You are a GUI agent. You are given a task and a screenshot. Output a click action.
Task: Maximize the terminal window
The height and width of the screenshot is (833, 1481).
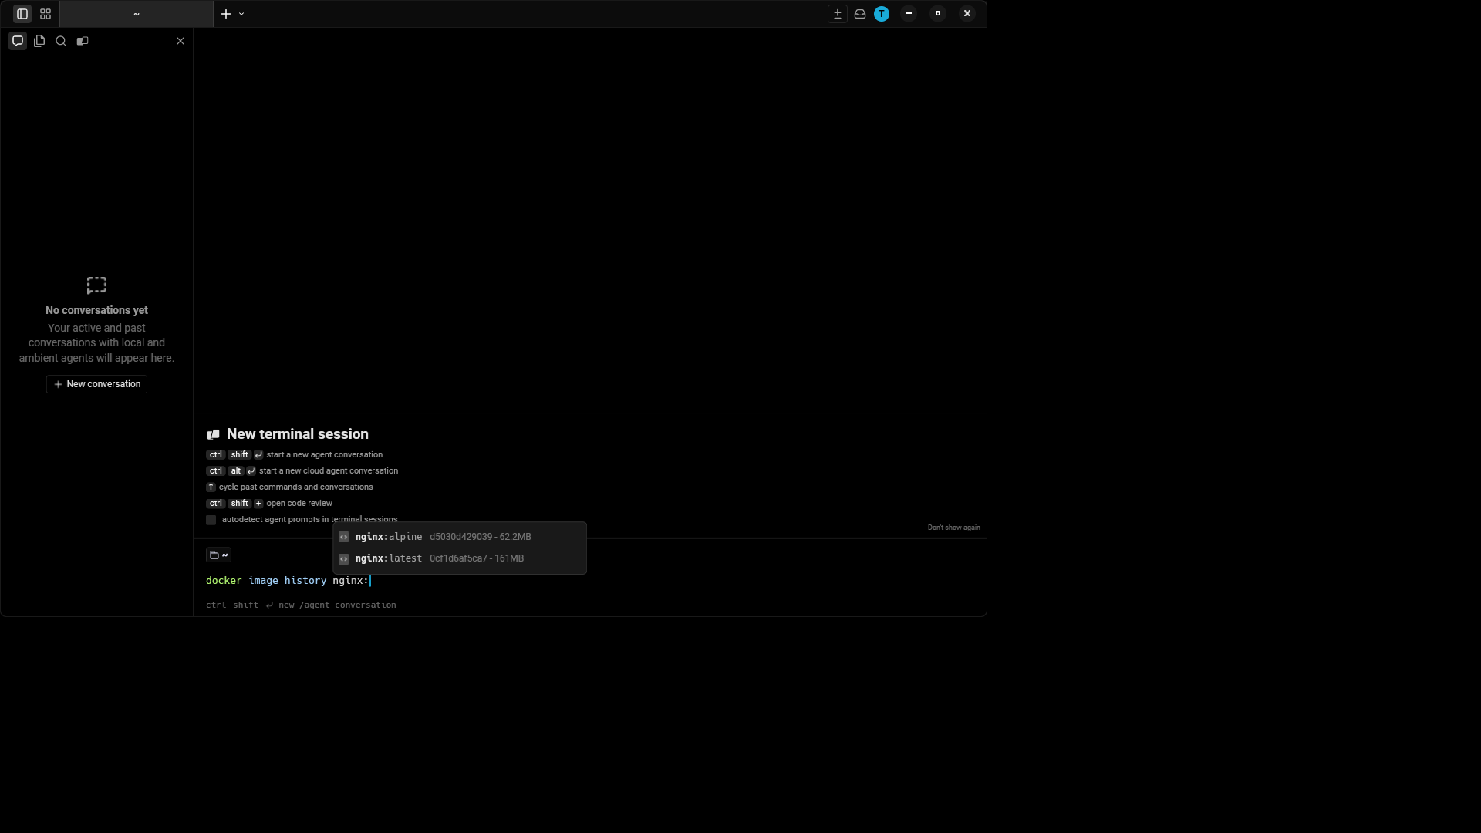pyautogui.click(x=938, y=13)
